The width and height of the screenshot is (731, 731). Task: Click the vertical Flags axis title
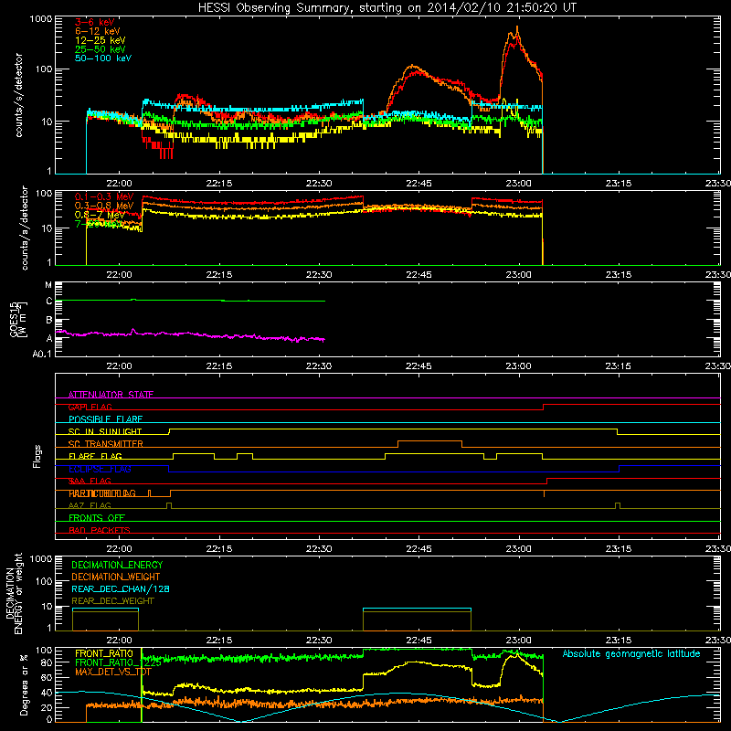(37, 456)
